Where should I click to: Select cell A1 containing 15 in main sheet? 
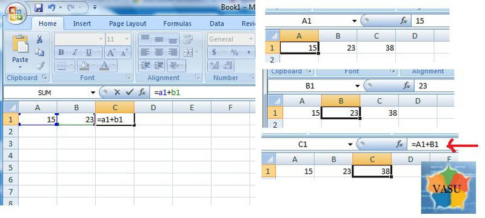point(38,119)
